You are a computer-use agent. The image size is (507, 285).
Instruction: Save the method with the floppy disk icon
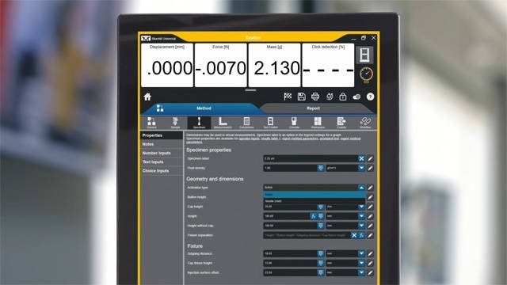click(301, 97)
